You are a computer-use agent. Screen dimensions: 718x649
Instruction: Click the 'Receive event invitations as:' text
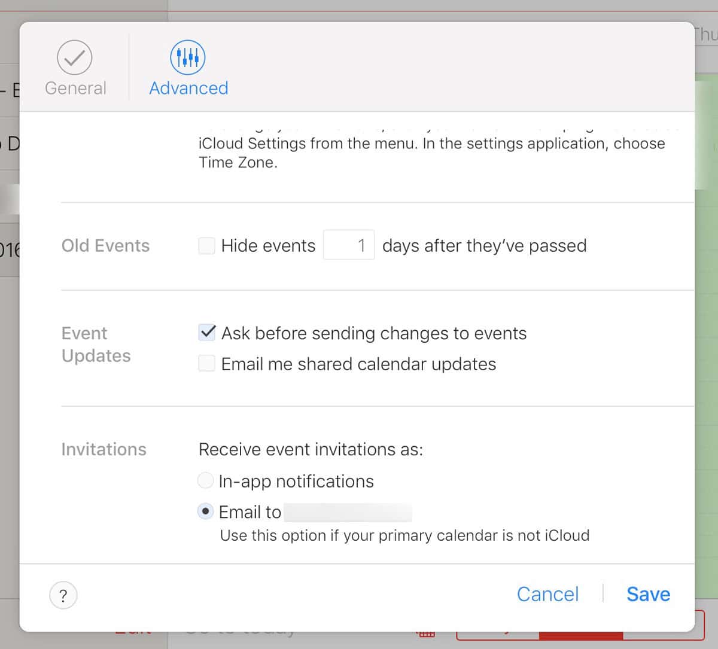click(x=311, y=449)
